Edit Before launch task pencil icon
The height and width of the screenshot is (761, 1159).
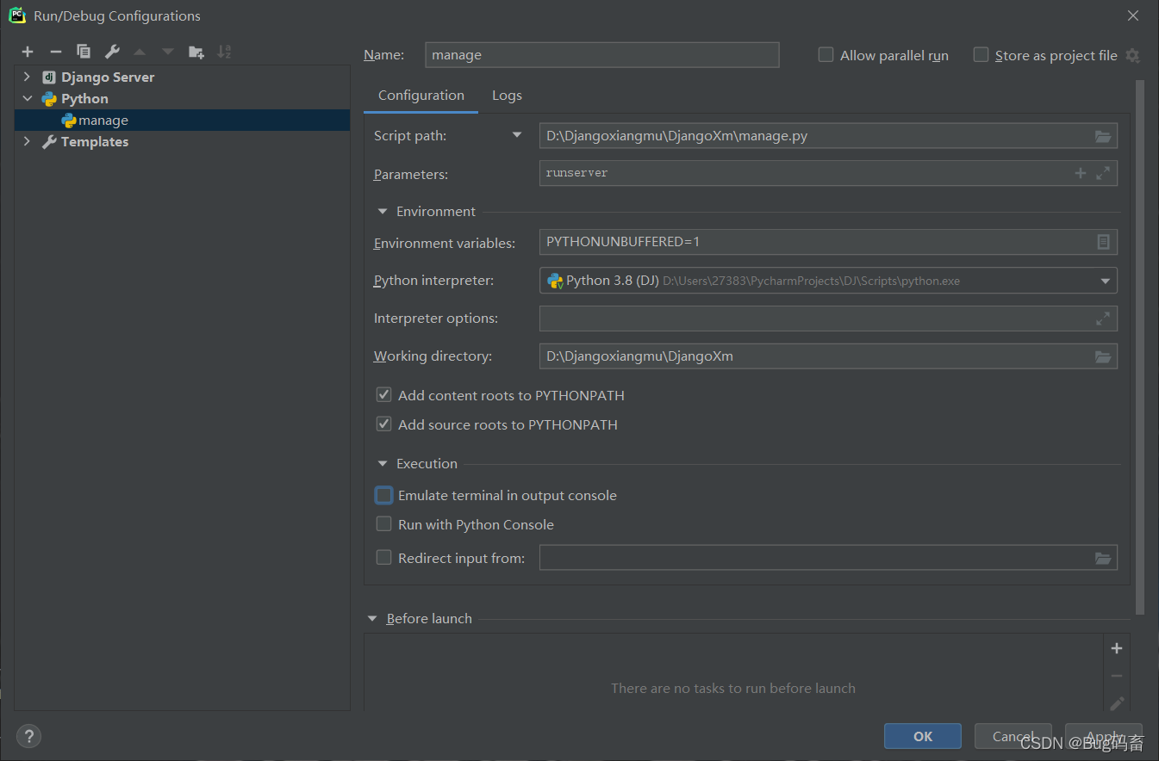tap(1117, 703)
